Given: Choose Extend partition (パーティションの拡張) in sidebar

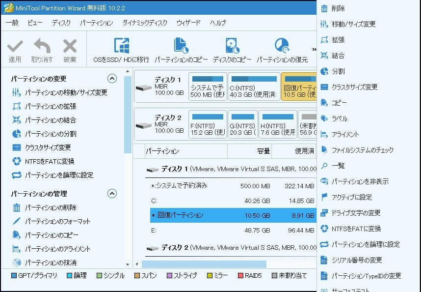Looking at the screenshot, I should coord(44,106).
